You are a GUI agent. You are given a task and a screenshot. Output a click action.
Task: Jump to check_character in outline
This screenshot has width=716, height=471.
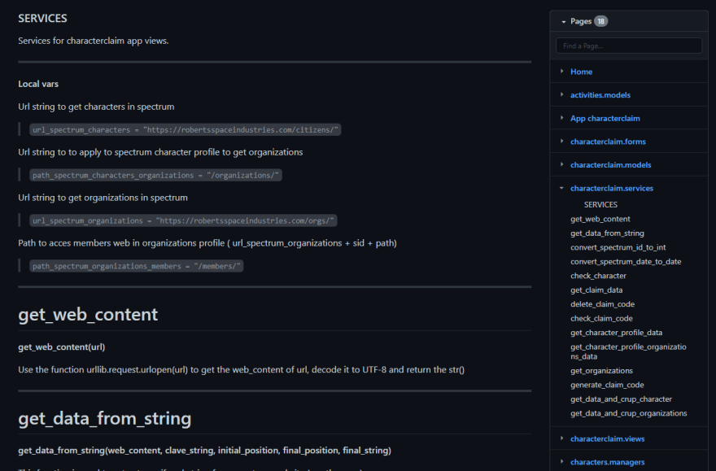click(598, 276)
